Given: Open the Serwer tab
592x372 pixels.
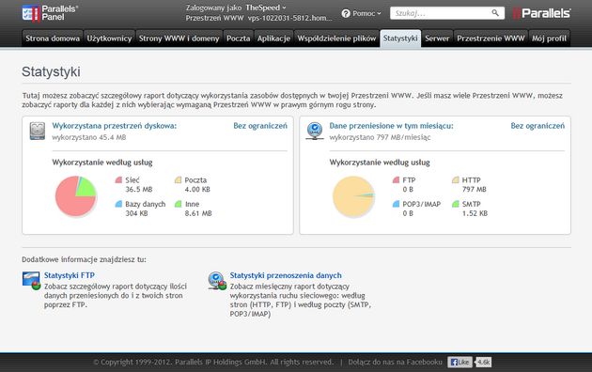Looking at the screenshot, I should point(437,39).
